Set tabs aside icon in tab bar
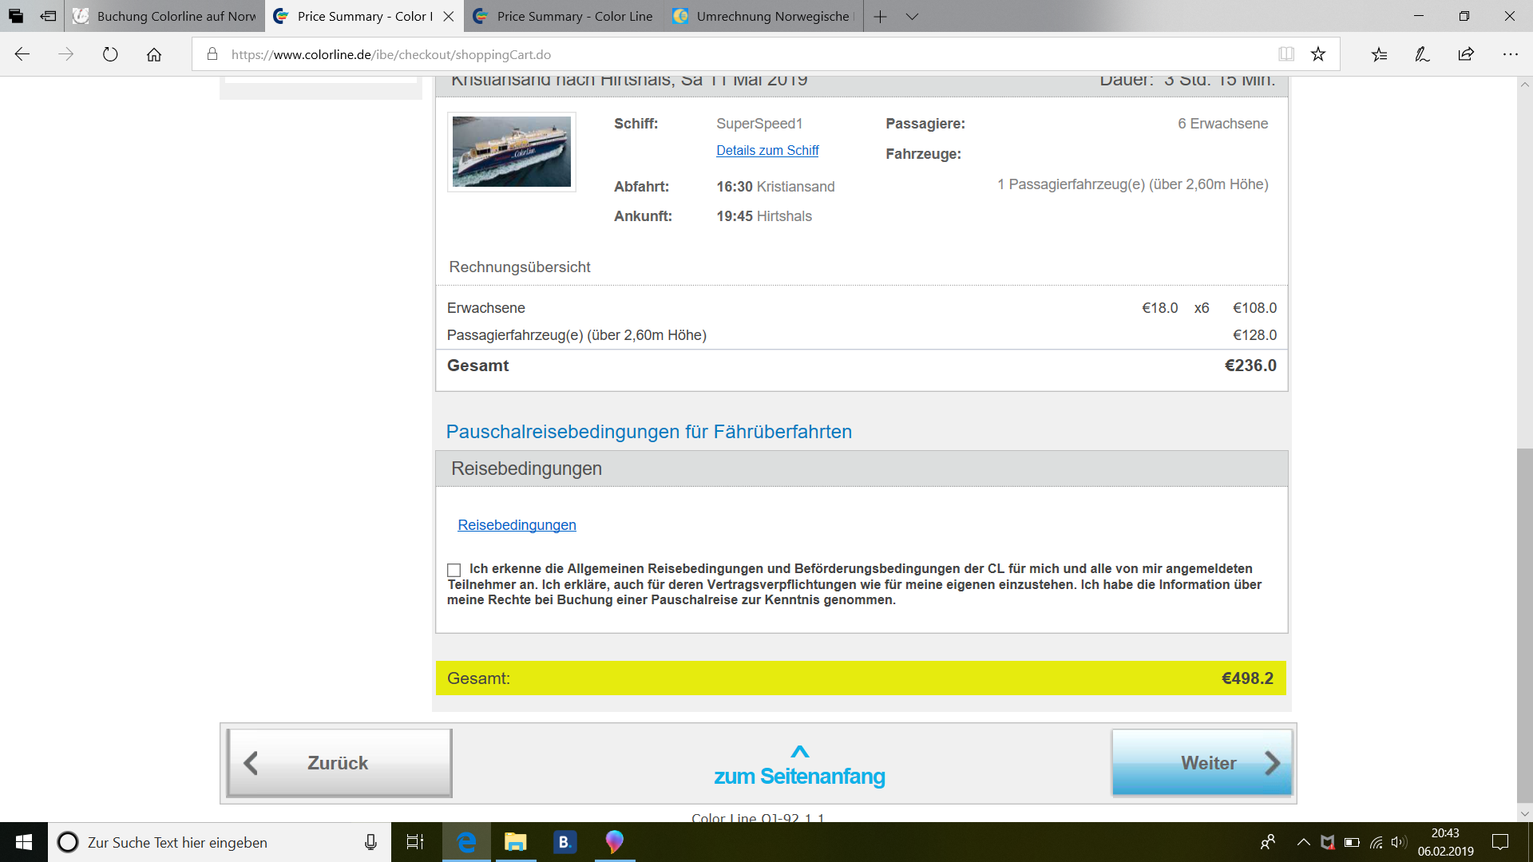This screenshot has width=1533, height=862. pos(48,16)
